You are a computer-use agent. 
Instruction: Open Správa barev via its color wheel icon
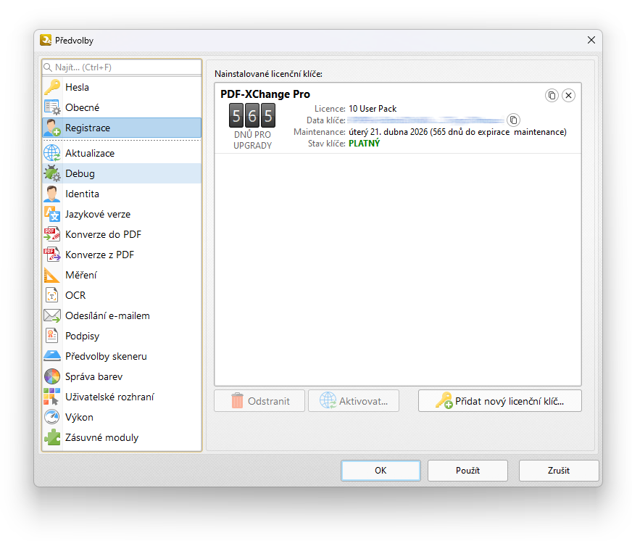52,376
